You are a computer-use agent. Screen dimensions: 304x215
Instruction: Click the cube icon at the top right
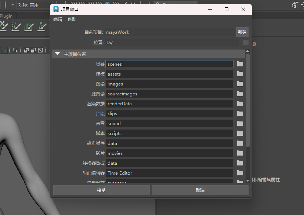(x=295, y=5)
